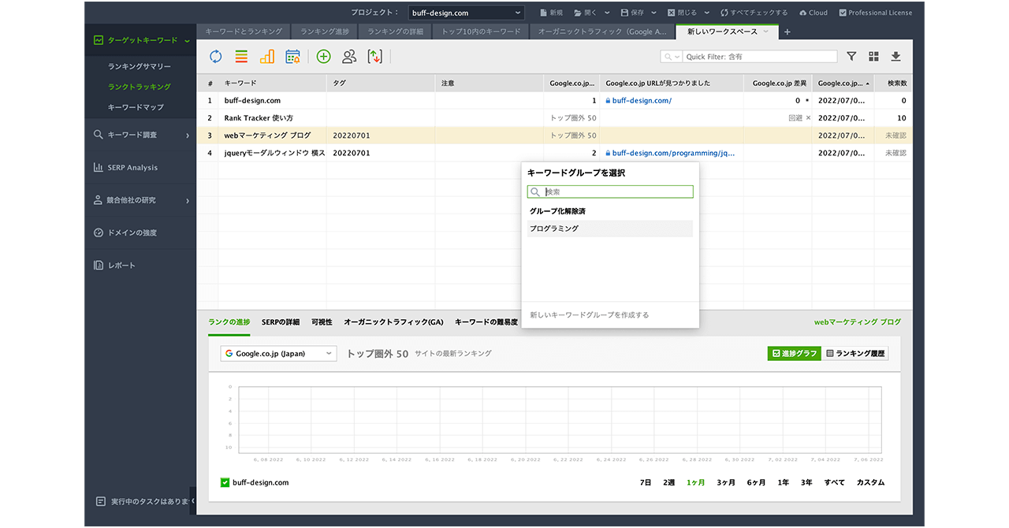The width and height of the screenshot is (1009, 528).
Task: Open the scheduler calendar icon
Action: pos(292,57)
